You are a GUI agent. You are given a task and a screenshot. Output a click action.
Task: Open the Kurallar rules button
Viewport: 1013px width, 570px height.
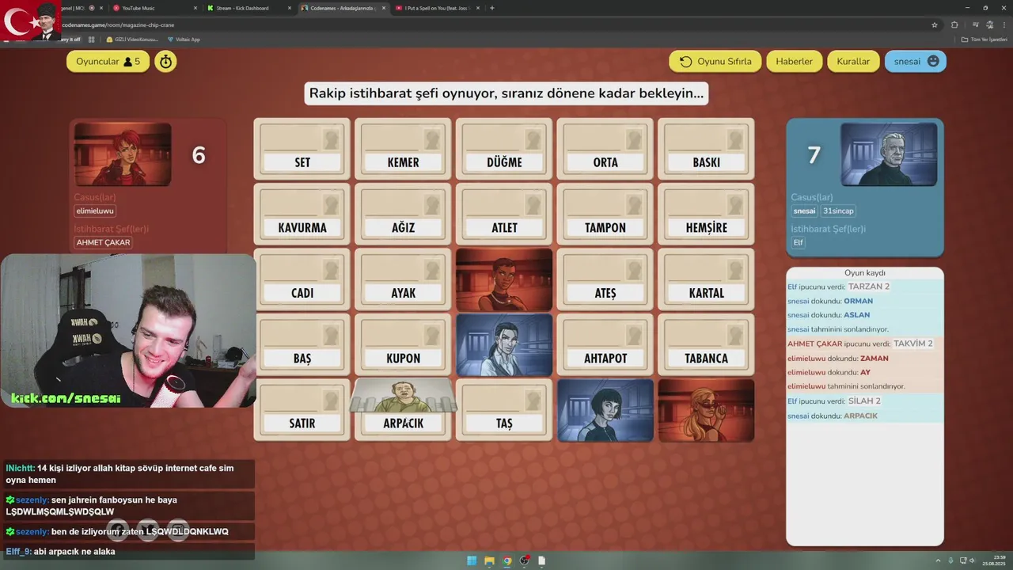click(853, 61)
